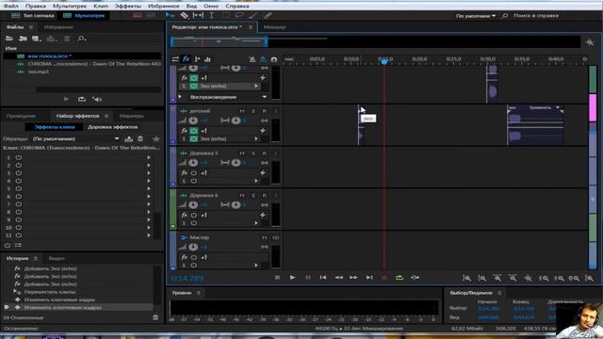
Task: Click the pan knob on Дорожка 5
Action: click(236, 163)
